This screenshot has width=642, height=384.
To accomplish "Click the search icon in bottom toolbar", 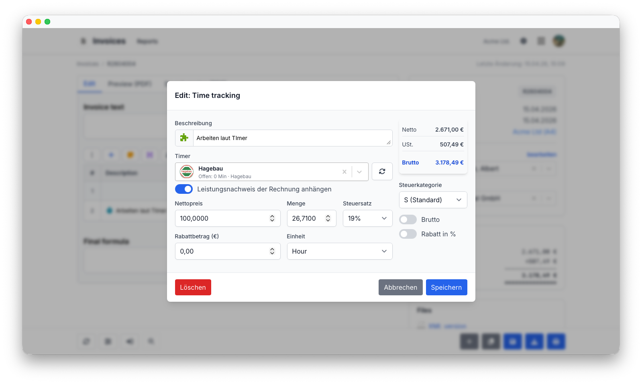I will click(x=151, y=341).
